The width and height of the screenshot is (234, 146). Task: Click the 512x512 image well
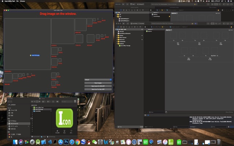(x=63, y=31)
